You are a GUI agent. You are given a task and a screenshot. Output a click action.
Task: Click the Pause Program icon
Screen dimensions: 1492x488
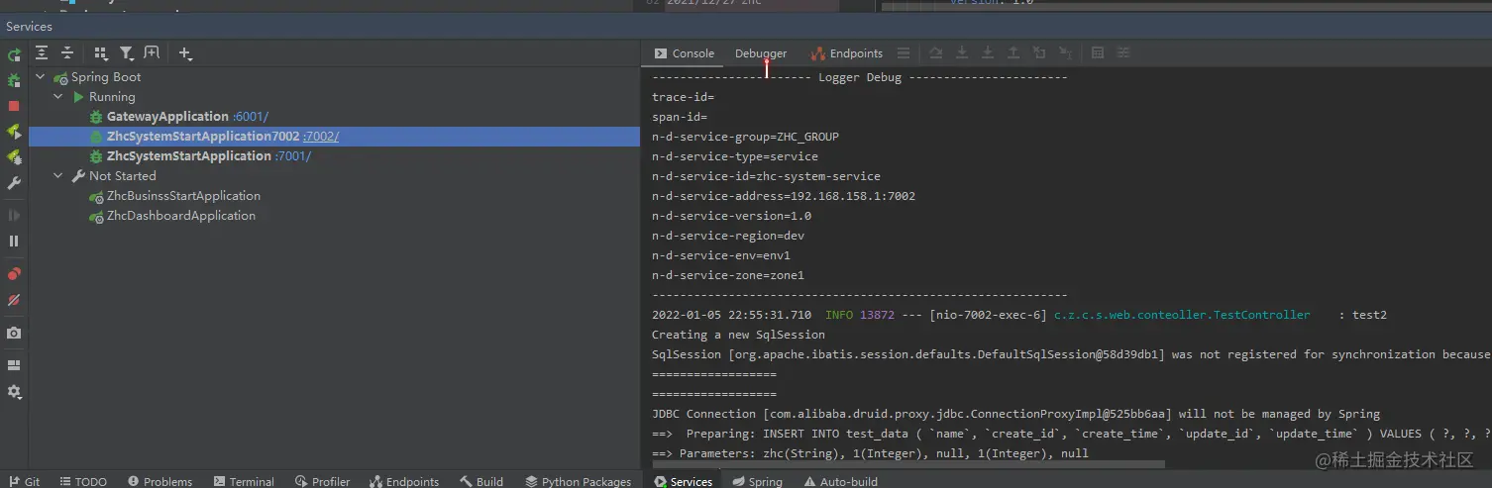click(14, 241)
